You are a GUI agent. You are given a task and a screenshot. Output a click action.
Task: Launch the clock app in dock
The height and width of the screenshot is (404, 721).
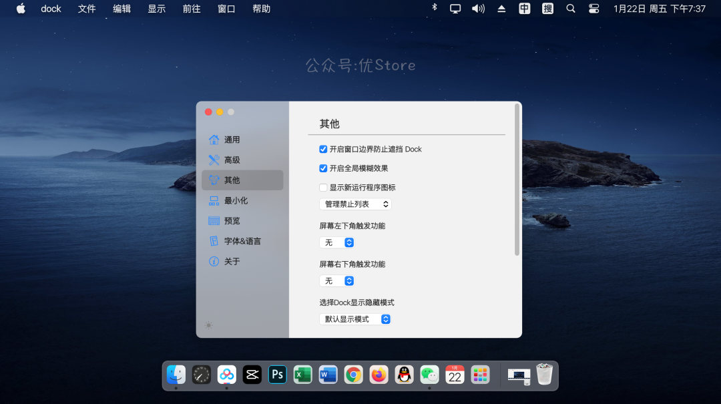click(x=202, y=375)
